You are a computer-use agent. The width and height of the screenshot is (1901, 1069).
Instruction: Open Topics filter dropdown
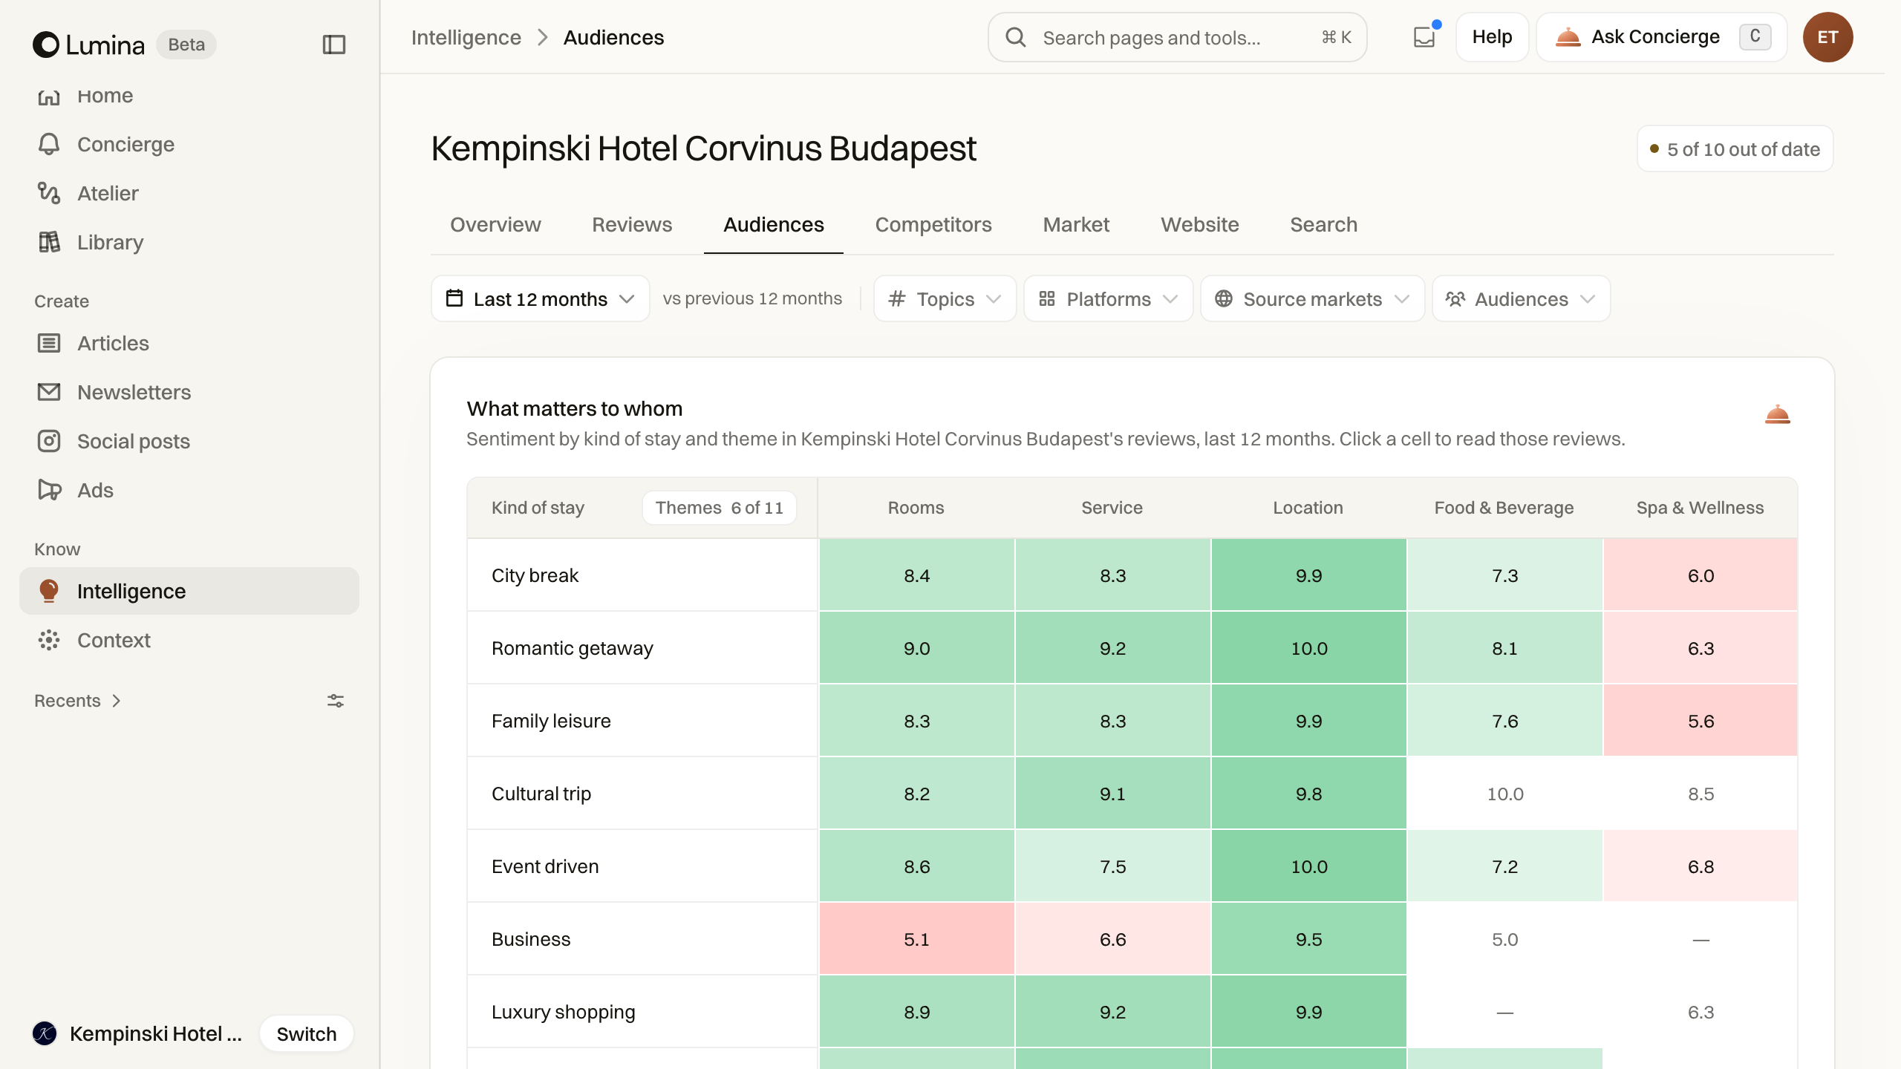click(945, 298)
